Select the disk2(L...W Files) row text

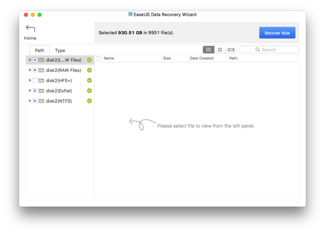coord(64,60)
